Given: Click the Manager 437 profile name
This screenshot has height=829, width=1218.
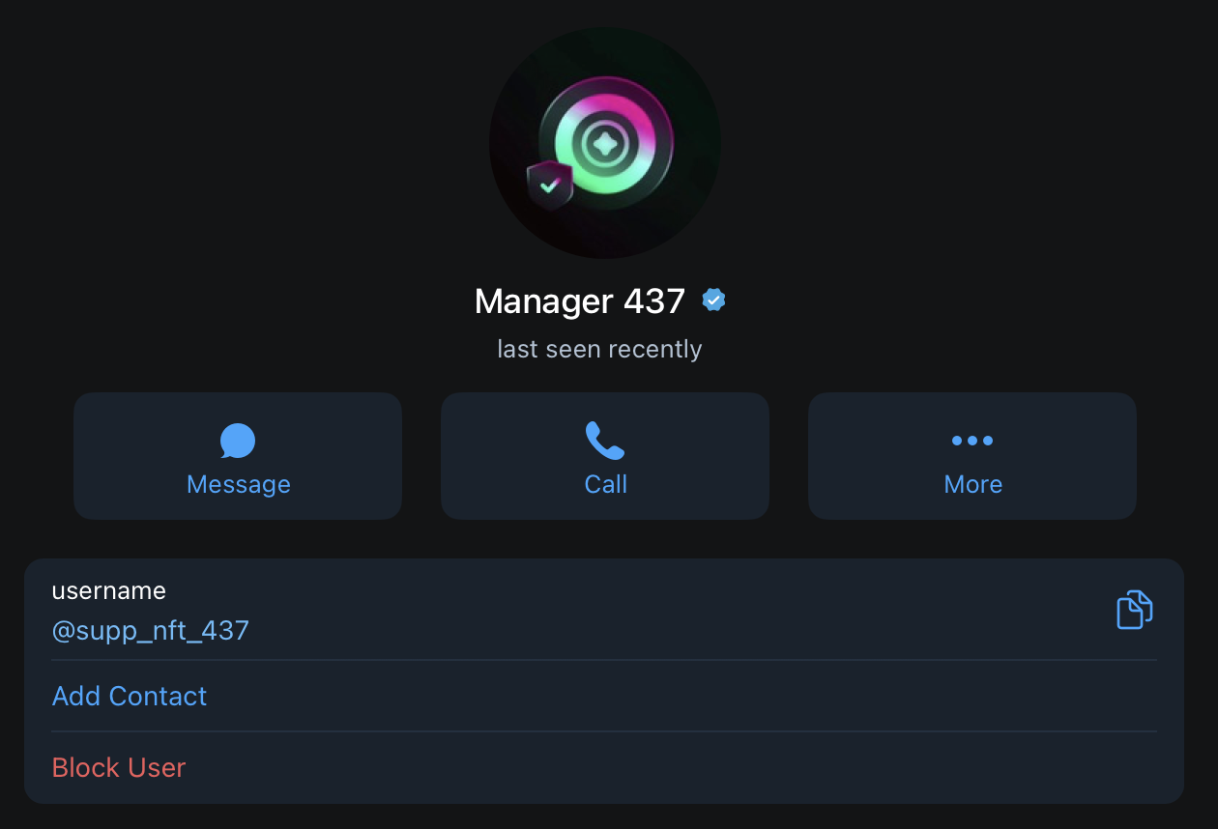Looking at the screenshot, I should pos(580,301).
